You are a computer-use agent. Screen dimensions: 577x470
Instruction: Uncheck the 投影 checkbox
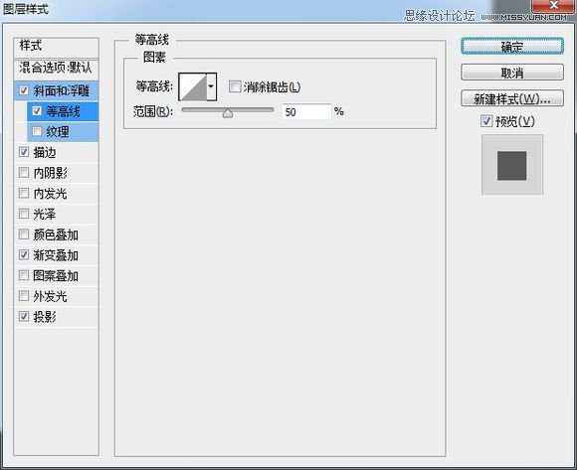tap(24, 316)
